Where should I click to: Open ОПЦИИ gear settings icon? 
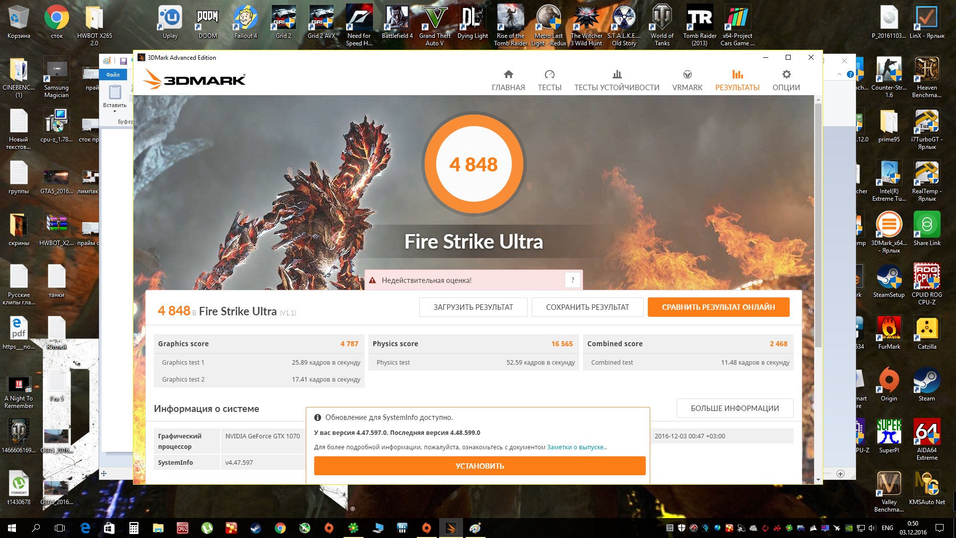786,75
